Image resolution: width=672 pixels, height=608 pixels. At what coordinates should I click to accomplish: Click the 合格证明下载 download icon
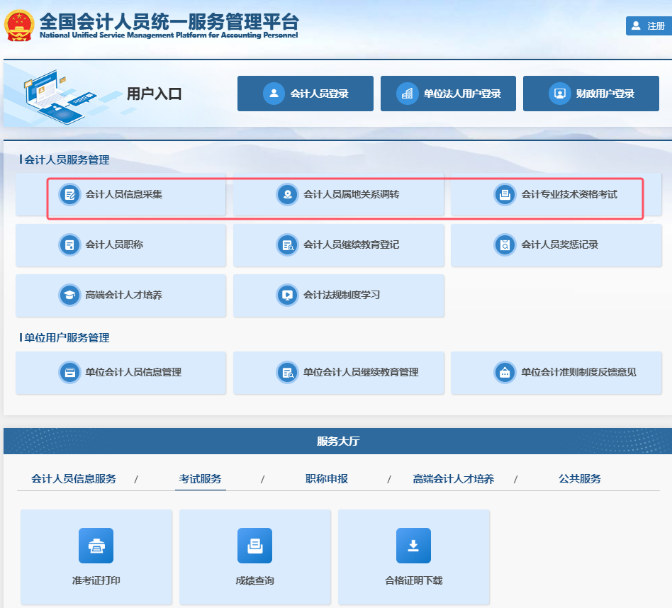[x=413, y=546]
